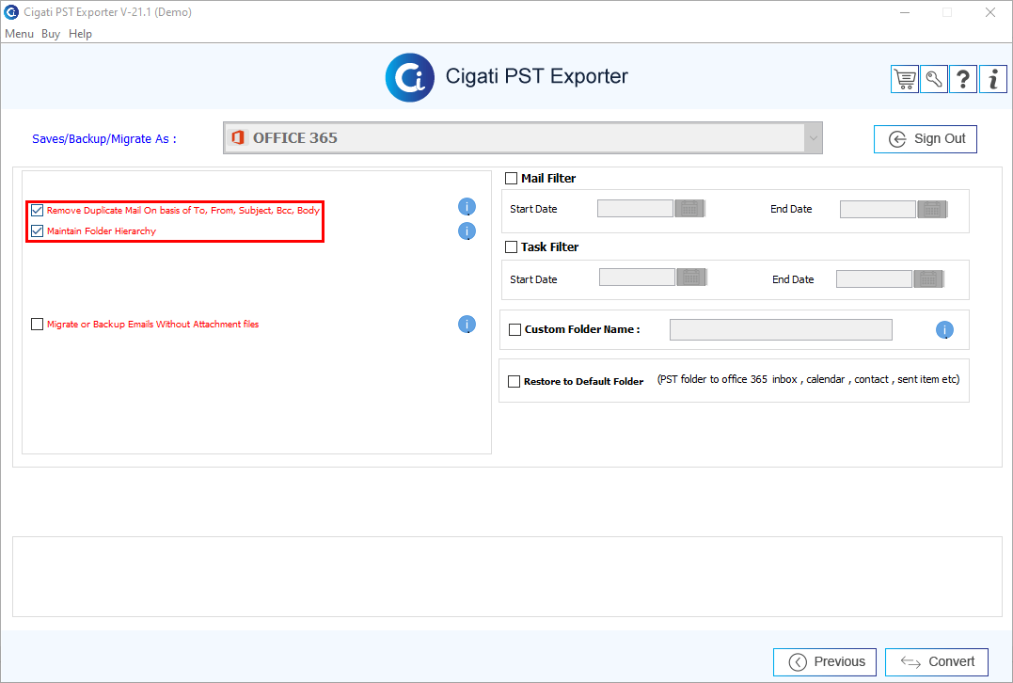The height and width of the screenshot is (683, 1013).
Task: Enable the Task Filter checkbox
Action: click(511, 246)
